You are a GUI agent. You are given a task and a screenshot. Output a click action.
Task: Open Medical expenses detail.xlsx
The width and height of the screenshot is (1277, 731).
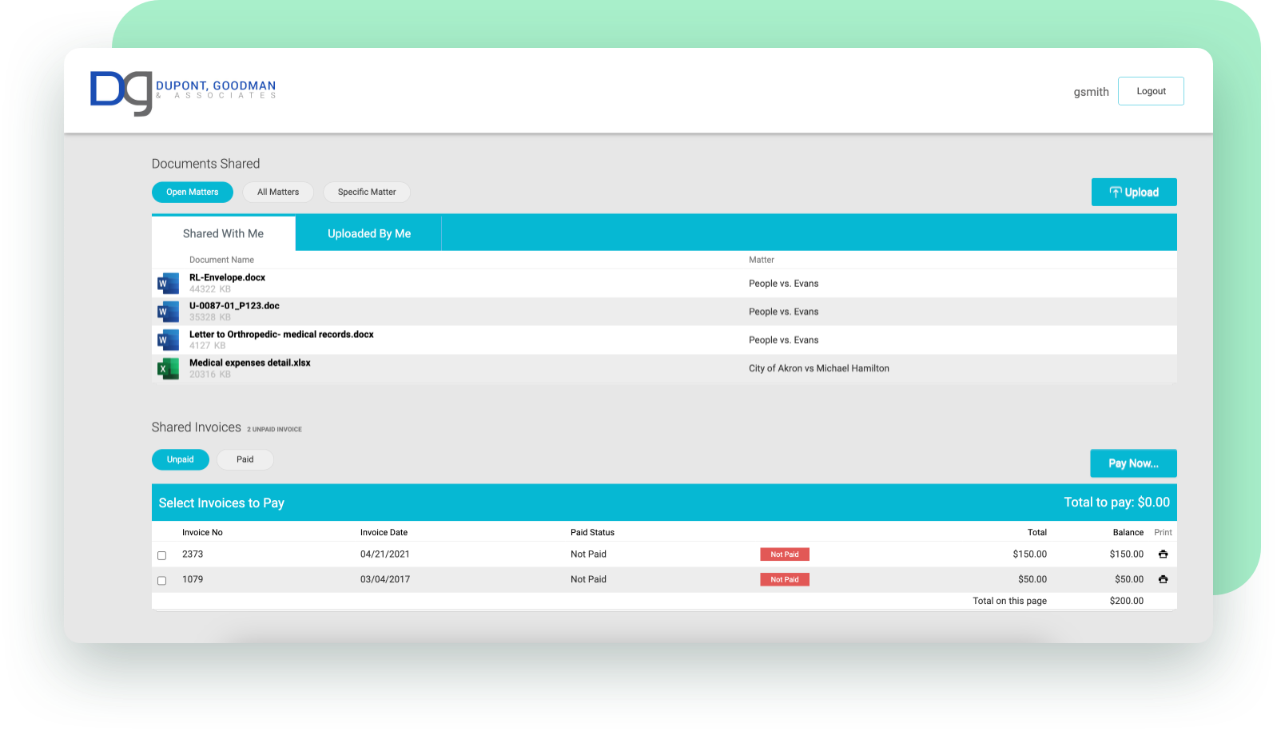pos(250,363)
